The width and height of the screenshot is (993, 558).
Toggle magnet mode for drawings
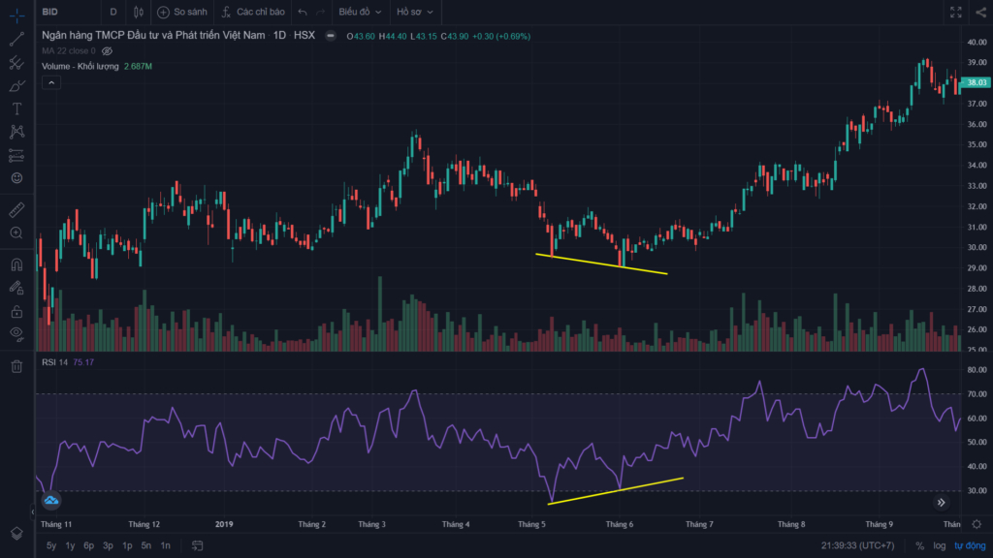point(17,264)
